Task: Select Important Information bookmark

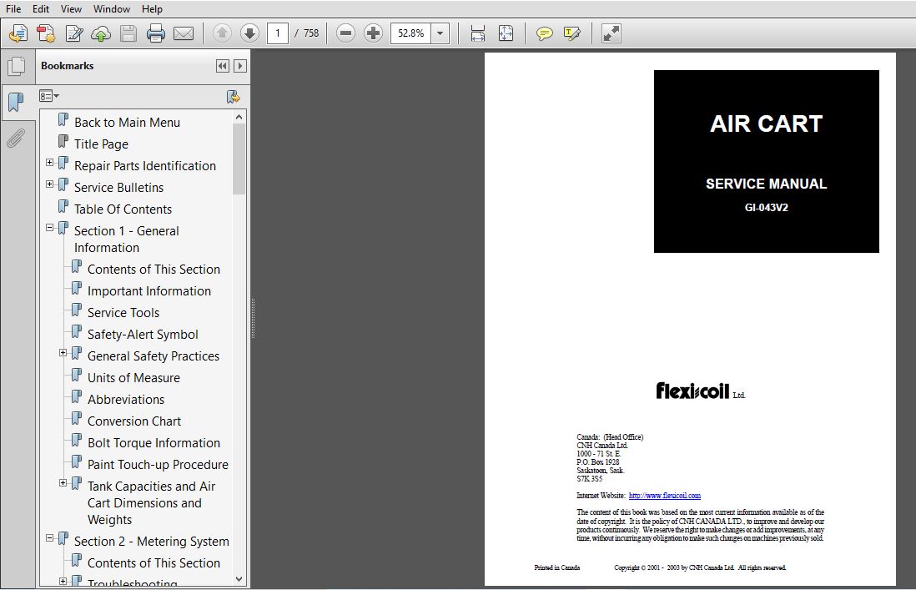Action: pyautogui.click(x=149, y=291)
